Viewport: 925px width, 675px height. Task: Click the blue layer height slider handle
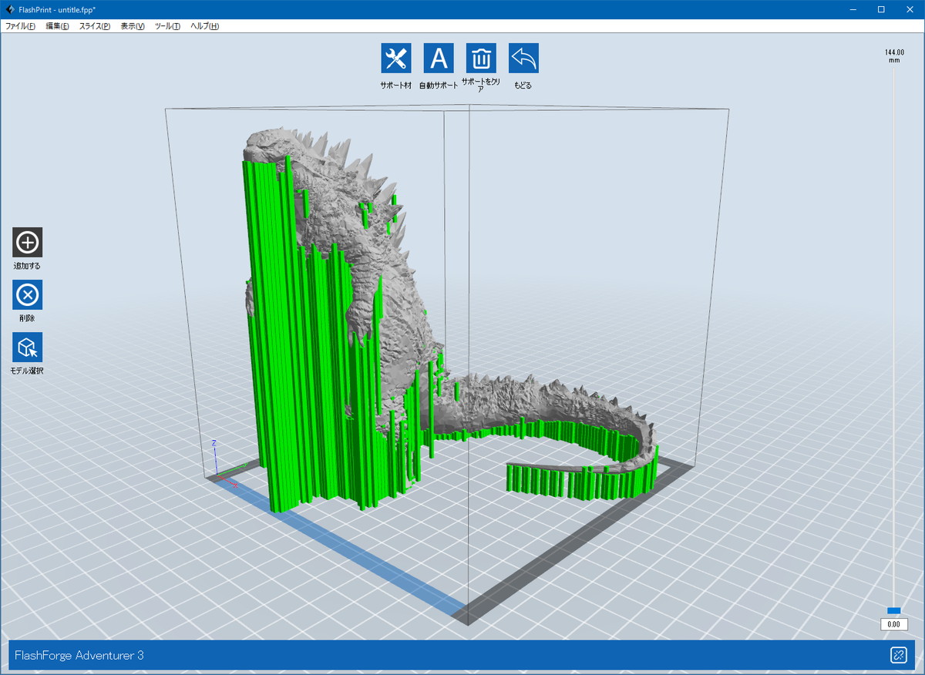894,610
